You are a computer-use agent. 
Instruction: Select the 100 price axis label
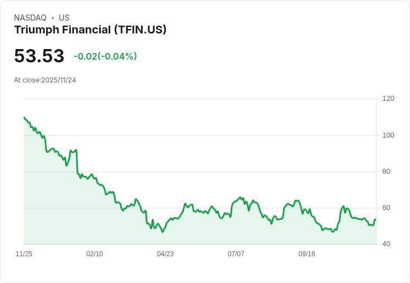(388, 135)
